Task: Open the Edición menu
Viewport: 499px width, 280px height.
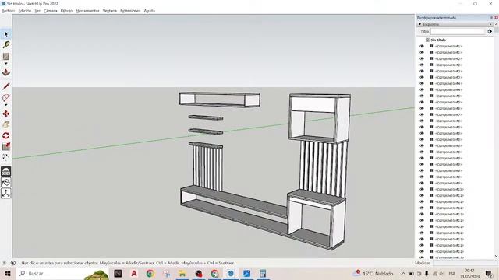Action: 25,11
